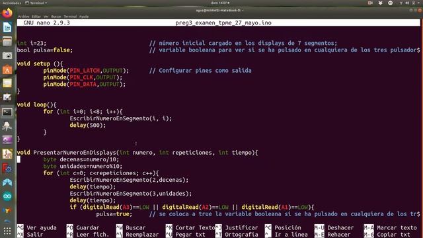Click the pinMode(PIN_CLK,OUTPUT) line
This screenshot has width=423, height=238.
[x=83, y=77]
